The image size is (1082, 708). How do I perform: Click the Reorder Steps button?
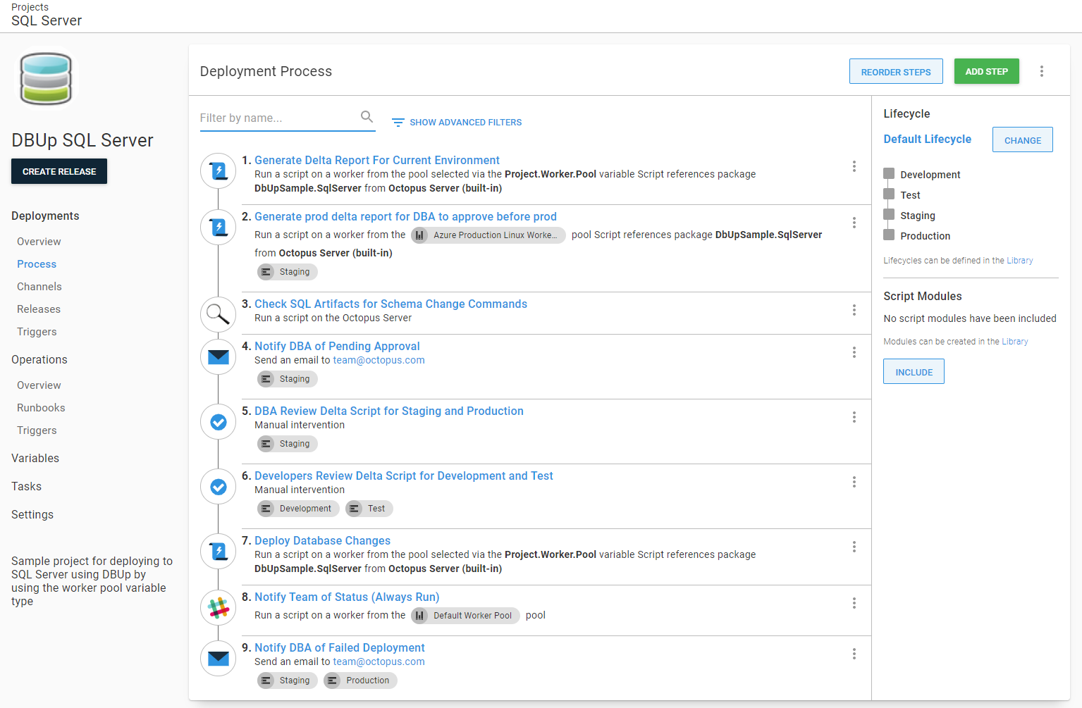coord(895,72)
